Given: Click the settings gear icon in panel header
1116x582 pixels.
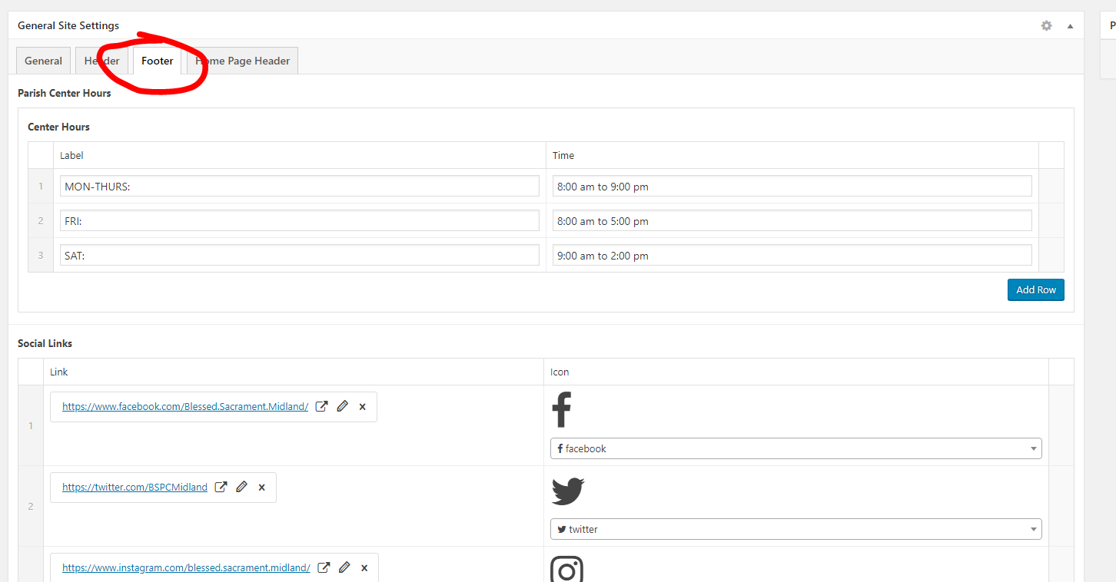Looking at the screenshot, I should (x=1046, y=25).
